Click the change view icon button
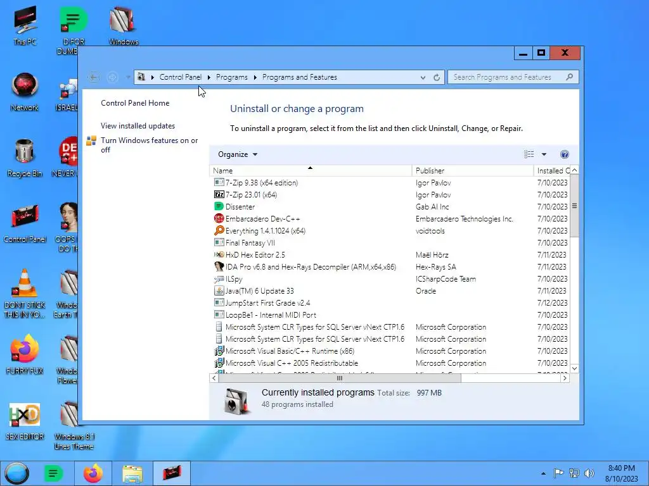649x486 pixels. click(529, 154)
